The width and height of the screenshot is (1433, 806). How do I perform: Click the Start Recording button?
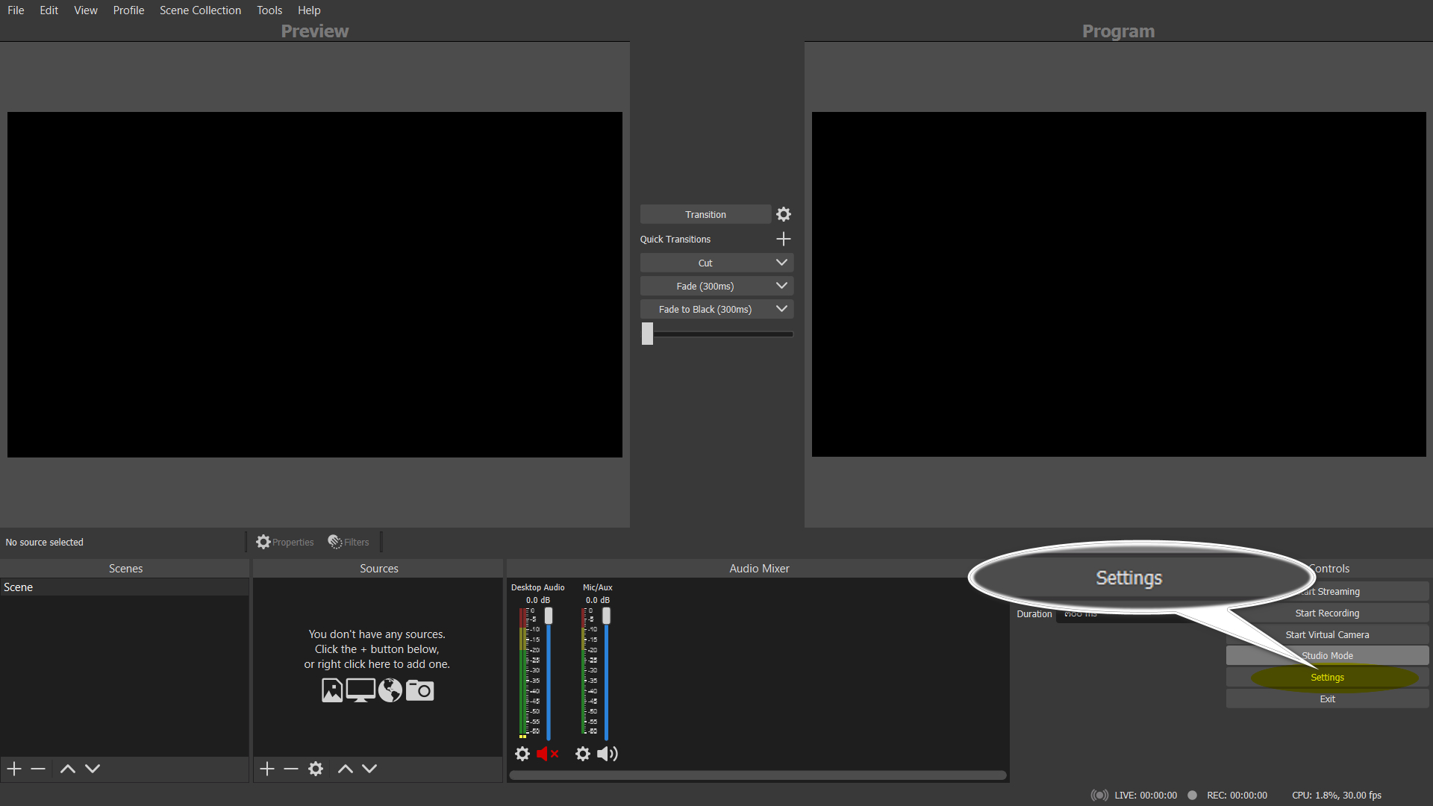click(1327, 613)
